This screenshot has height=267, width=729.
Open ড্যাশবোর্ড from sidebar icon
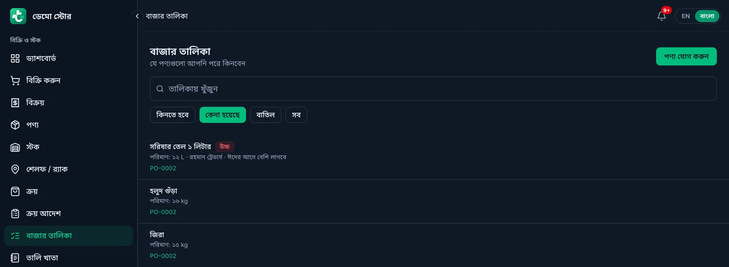pyautogui.click(x=15, y=58)
